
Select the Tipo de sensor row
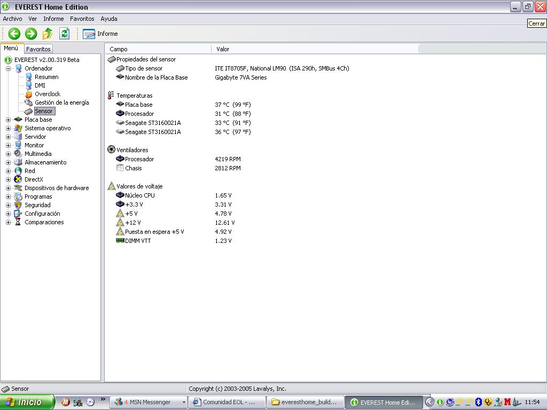pyautogui.click(x=233, y=68)
